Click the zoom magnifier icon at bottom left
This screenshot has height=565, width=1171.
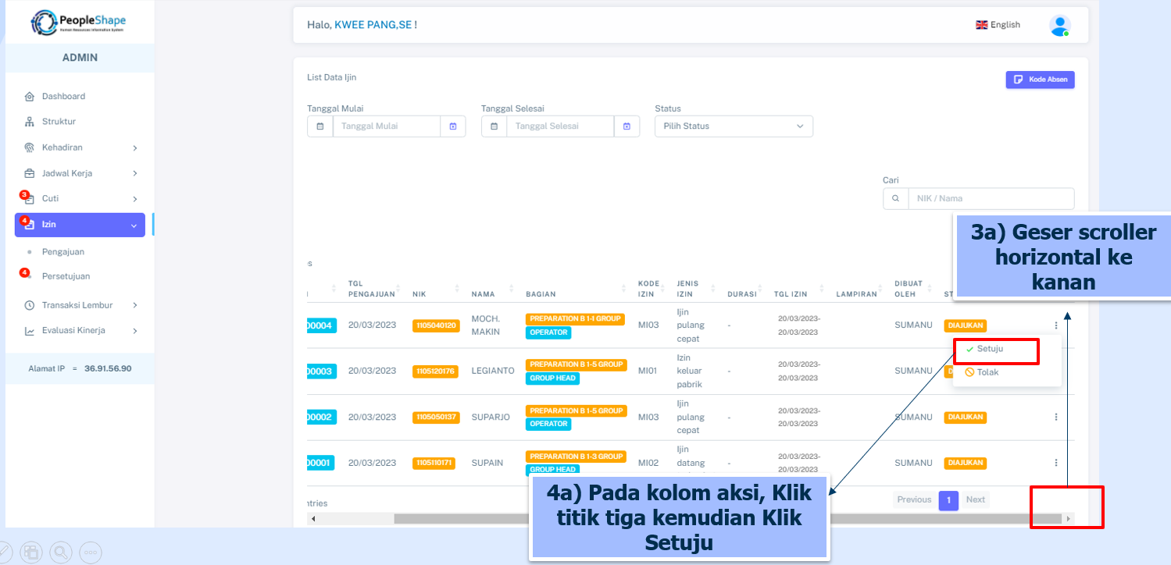tap(61, 552)
